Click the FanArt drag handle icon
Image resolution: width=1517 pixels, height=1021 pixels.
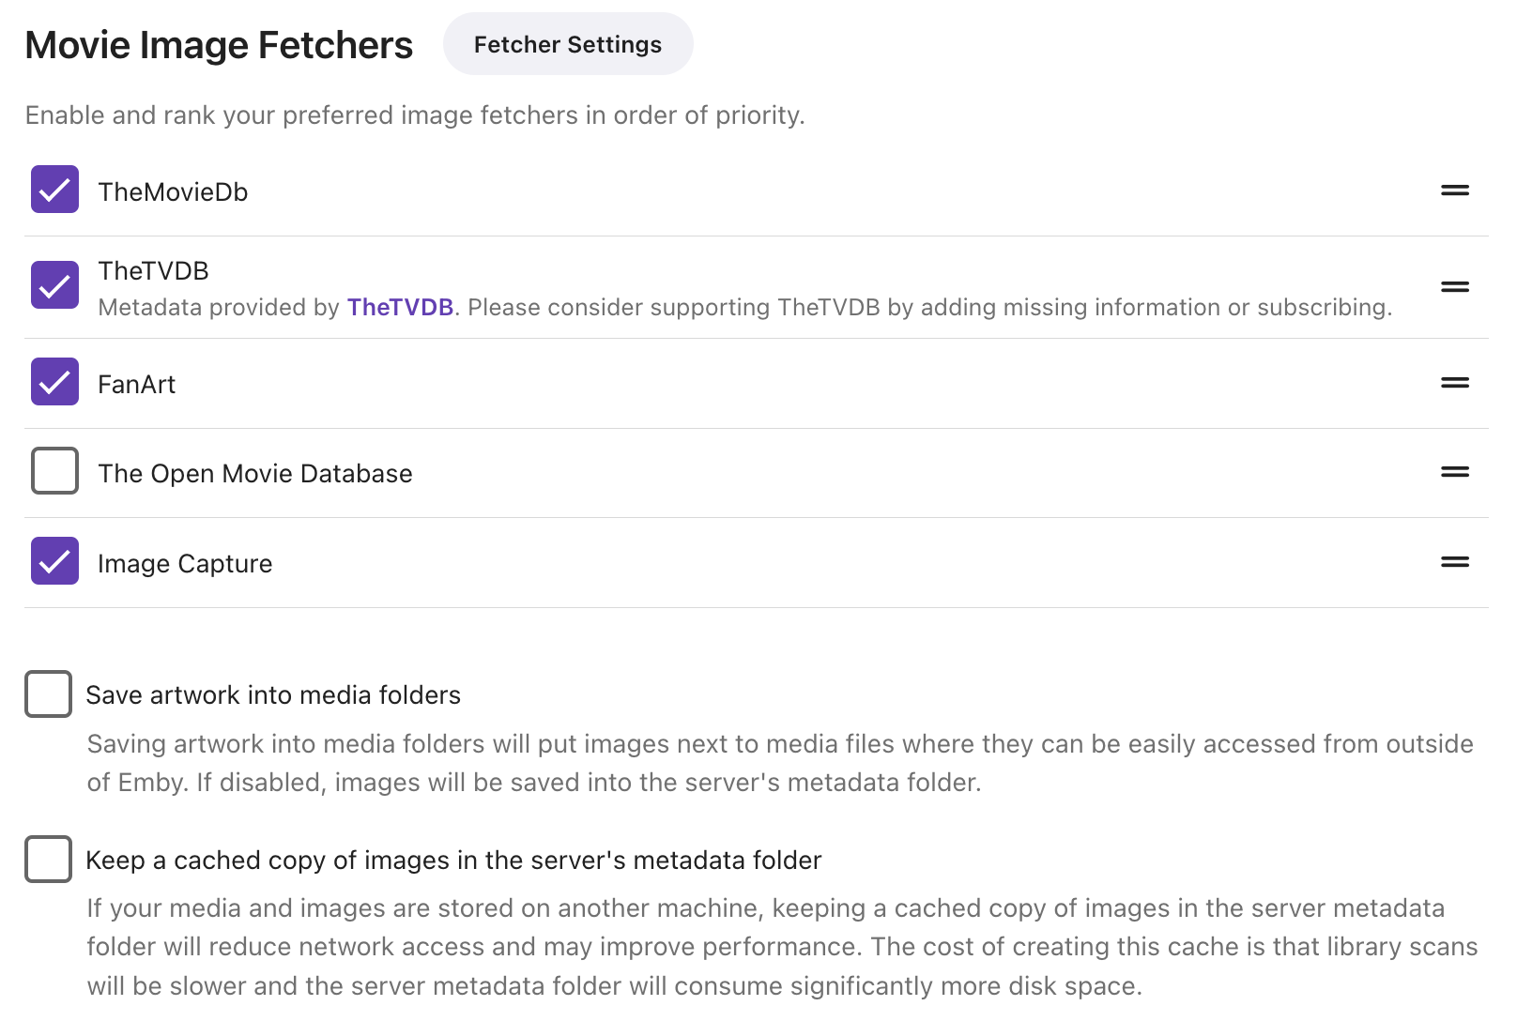pos(1454,383)
